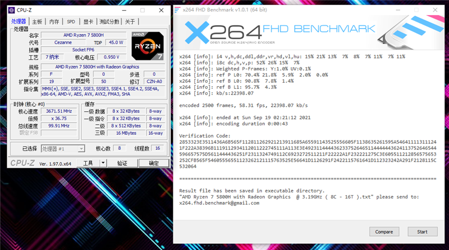
Task: Click the AMD Ryzen 7 logo image
Action: (148, 46)
